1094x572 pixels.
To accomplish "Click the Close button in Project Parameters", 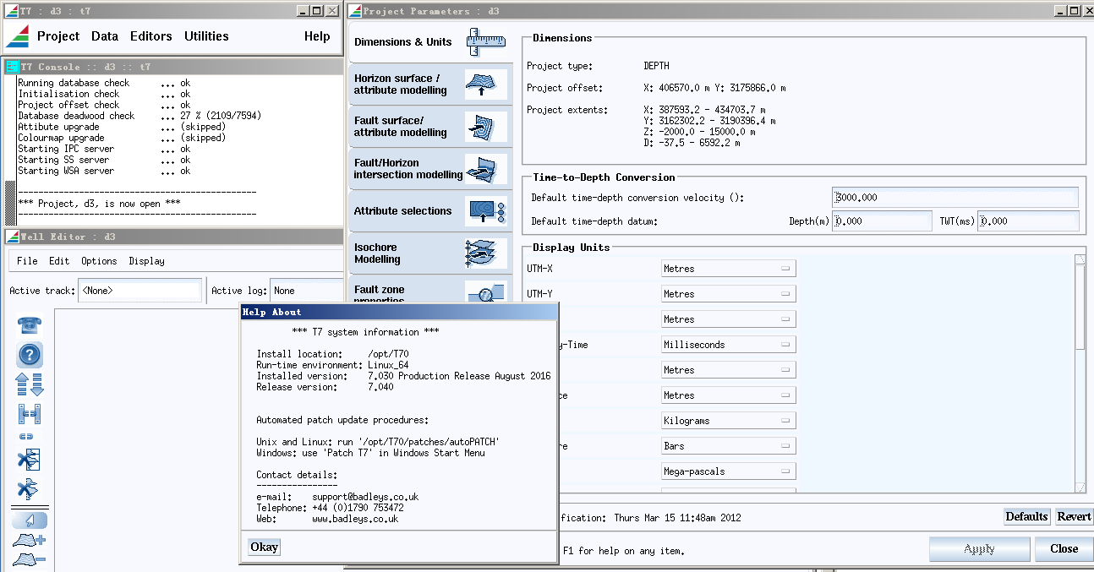I will 1064,549.
